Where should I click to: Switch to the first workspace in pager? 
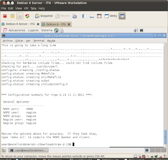[147, 150]
